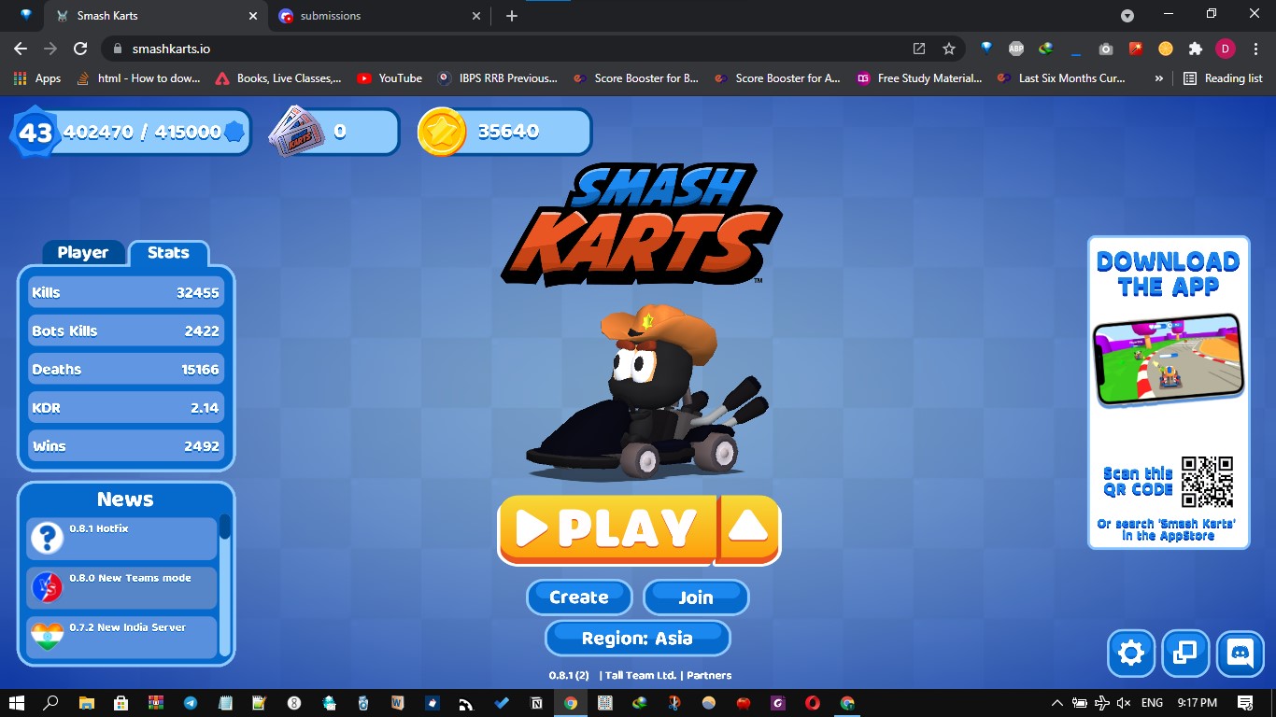
Task: Open the orange slice extension
Action: coord(1166,49)
